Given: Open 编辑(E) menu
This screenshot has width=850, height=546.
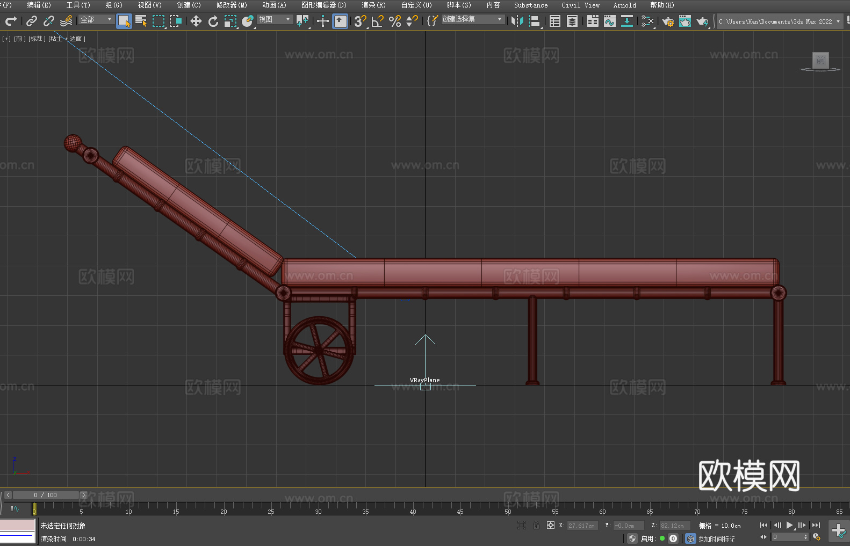Looking at the screenshot, I should click(x=39, y=5).
